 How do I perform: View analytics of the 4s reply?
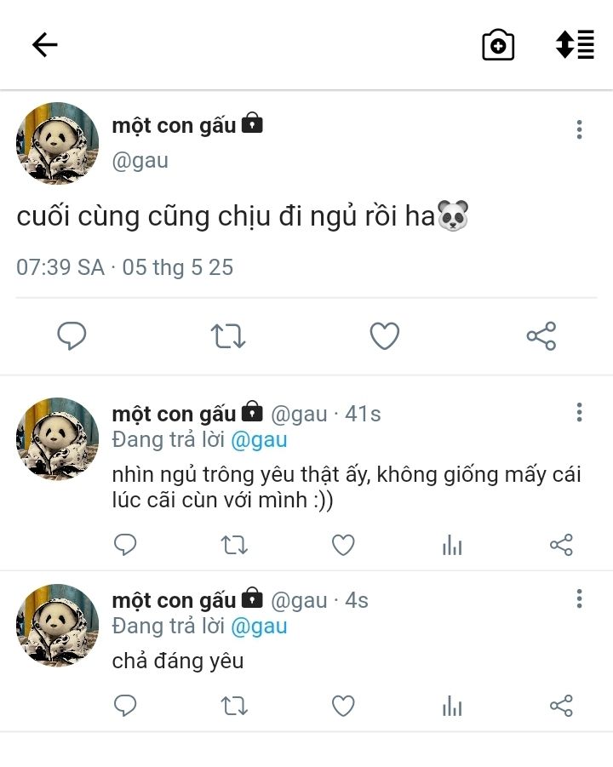click(452, 706)
